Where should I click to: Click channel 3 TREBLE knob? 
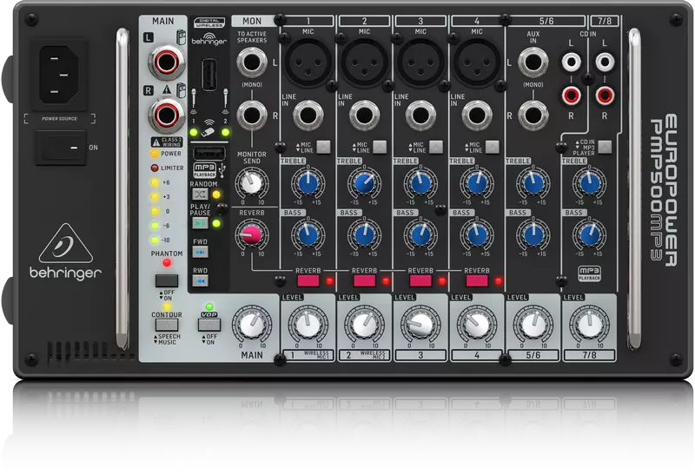point(420,183)
